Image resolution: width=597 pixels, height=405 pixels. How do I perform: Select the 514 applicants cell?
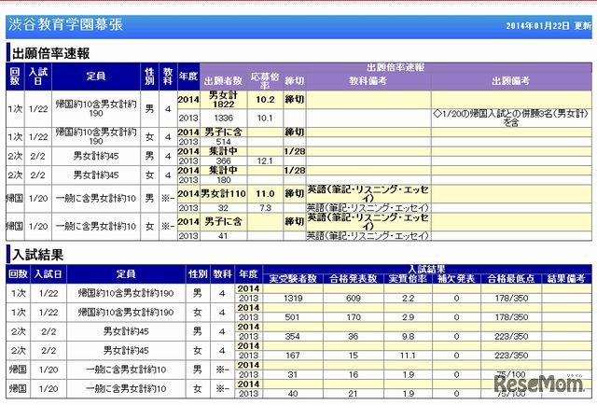click(x=224, y=142)
